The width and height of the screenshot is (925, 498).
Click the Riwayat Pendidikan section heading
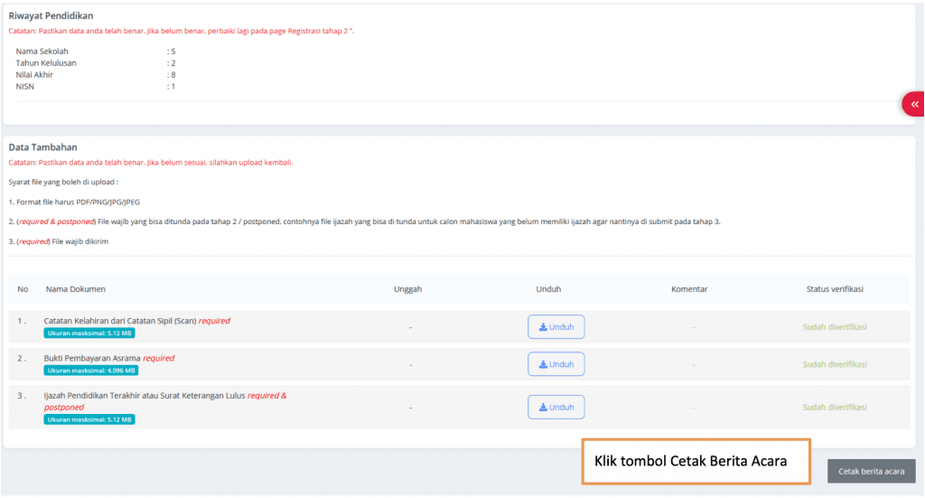[51, 16]
